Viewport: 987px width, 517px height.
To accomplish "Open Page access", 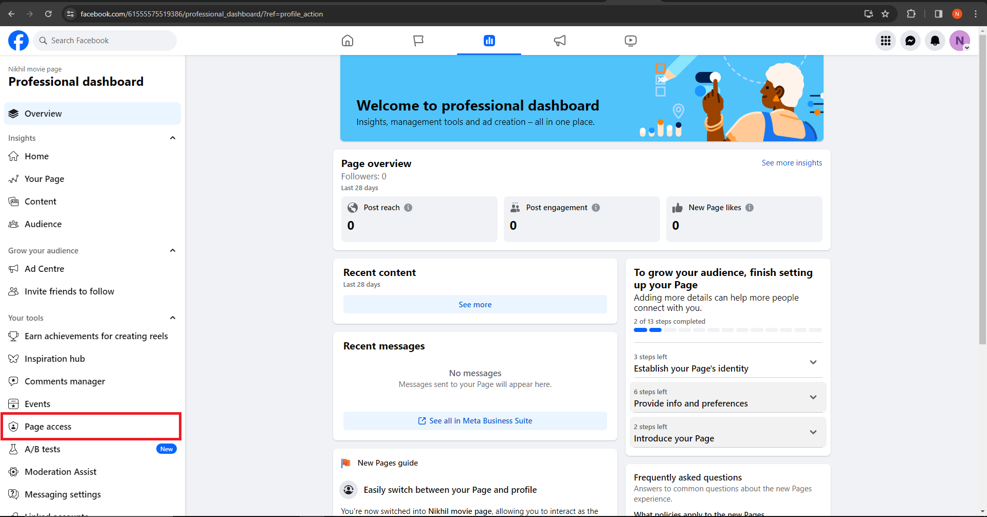I will coord(93,427).
